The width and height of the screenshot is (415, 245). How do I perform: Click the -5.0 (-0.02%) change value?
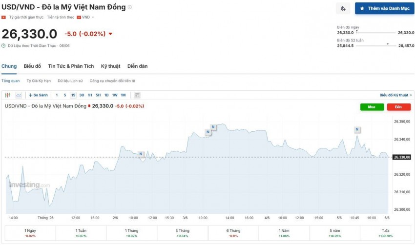85,34
